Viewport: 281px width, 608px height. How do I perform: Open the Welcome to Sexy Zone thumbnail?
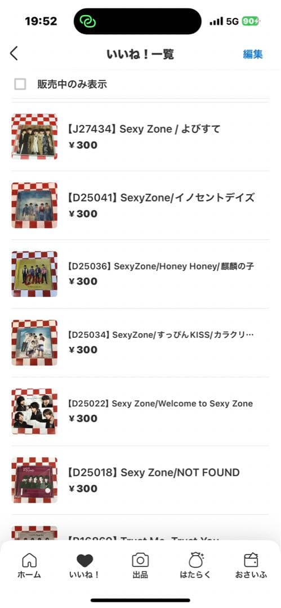(34, 411)
